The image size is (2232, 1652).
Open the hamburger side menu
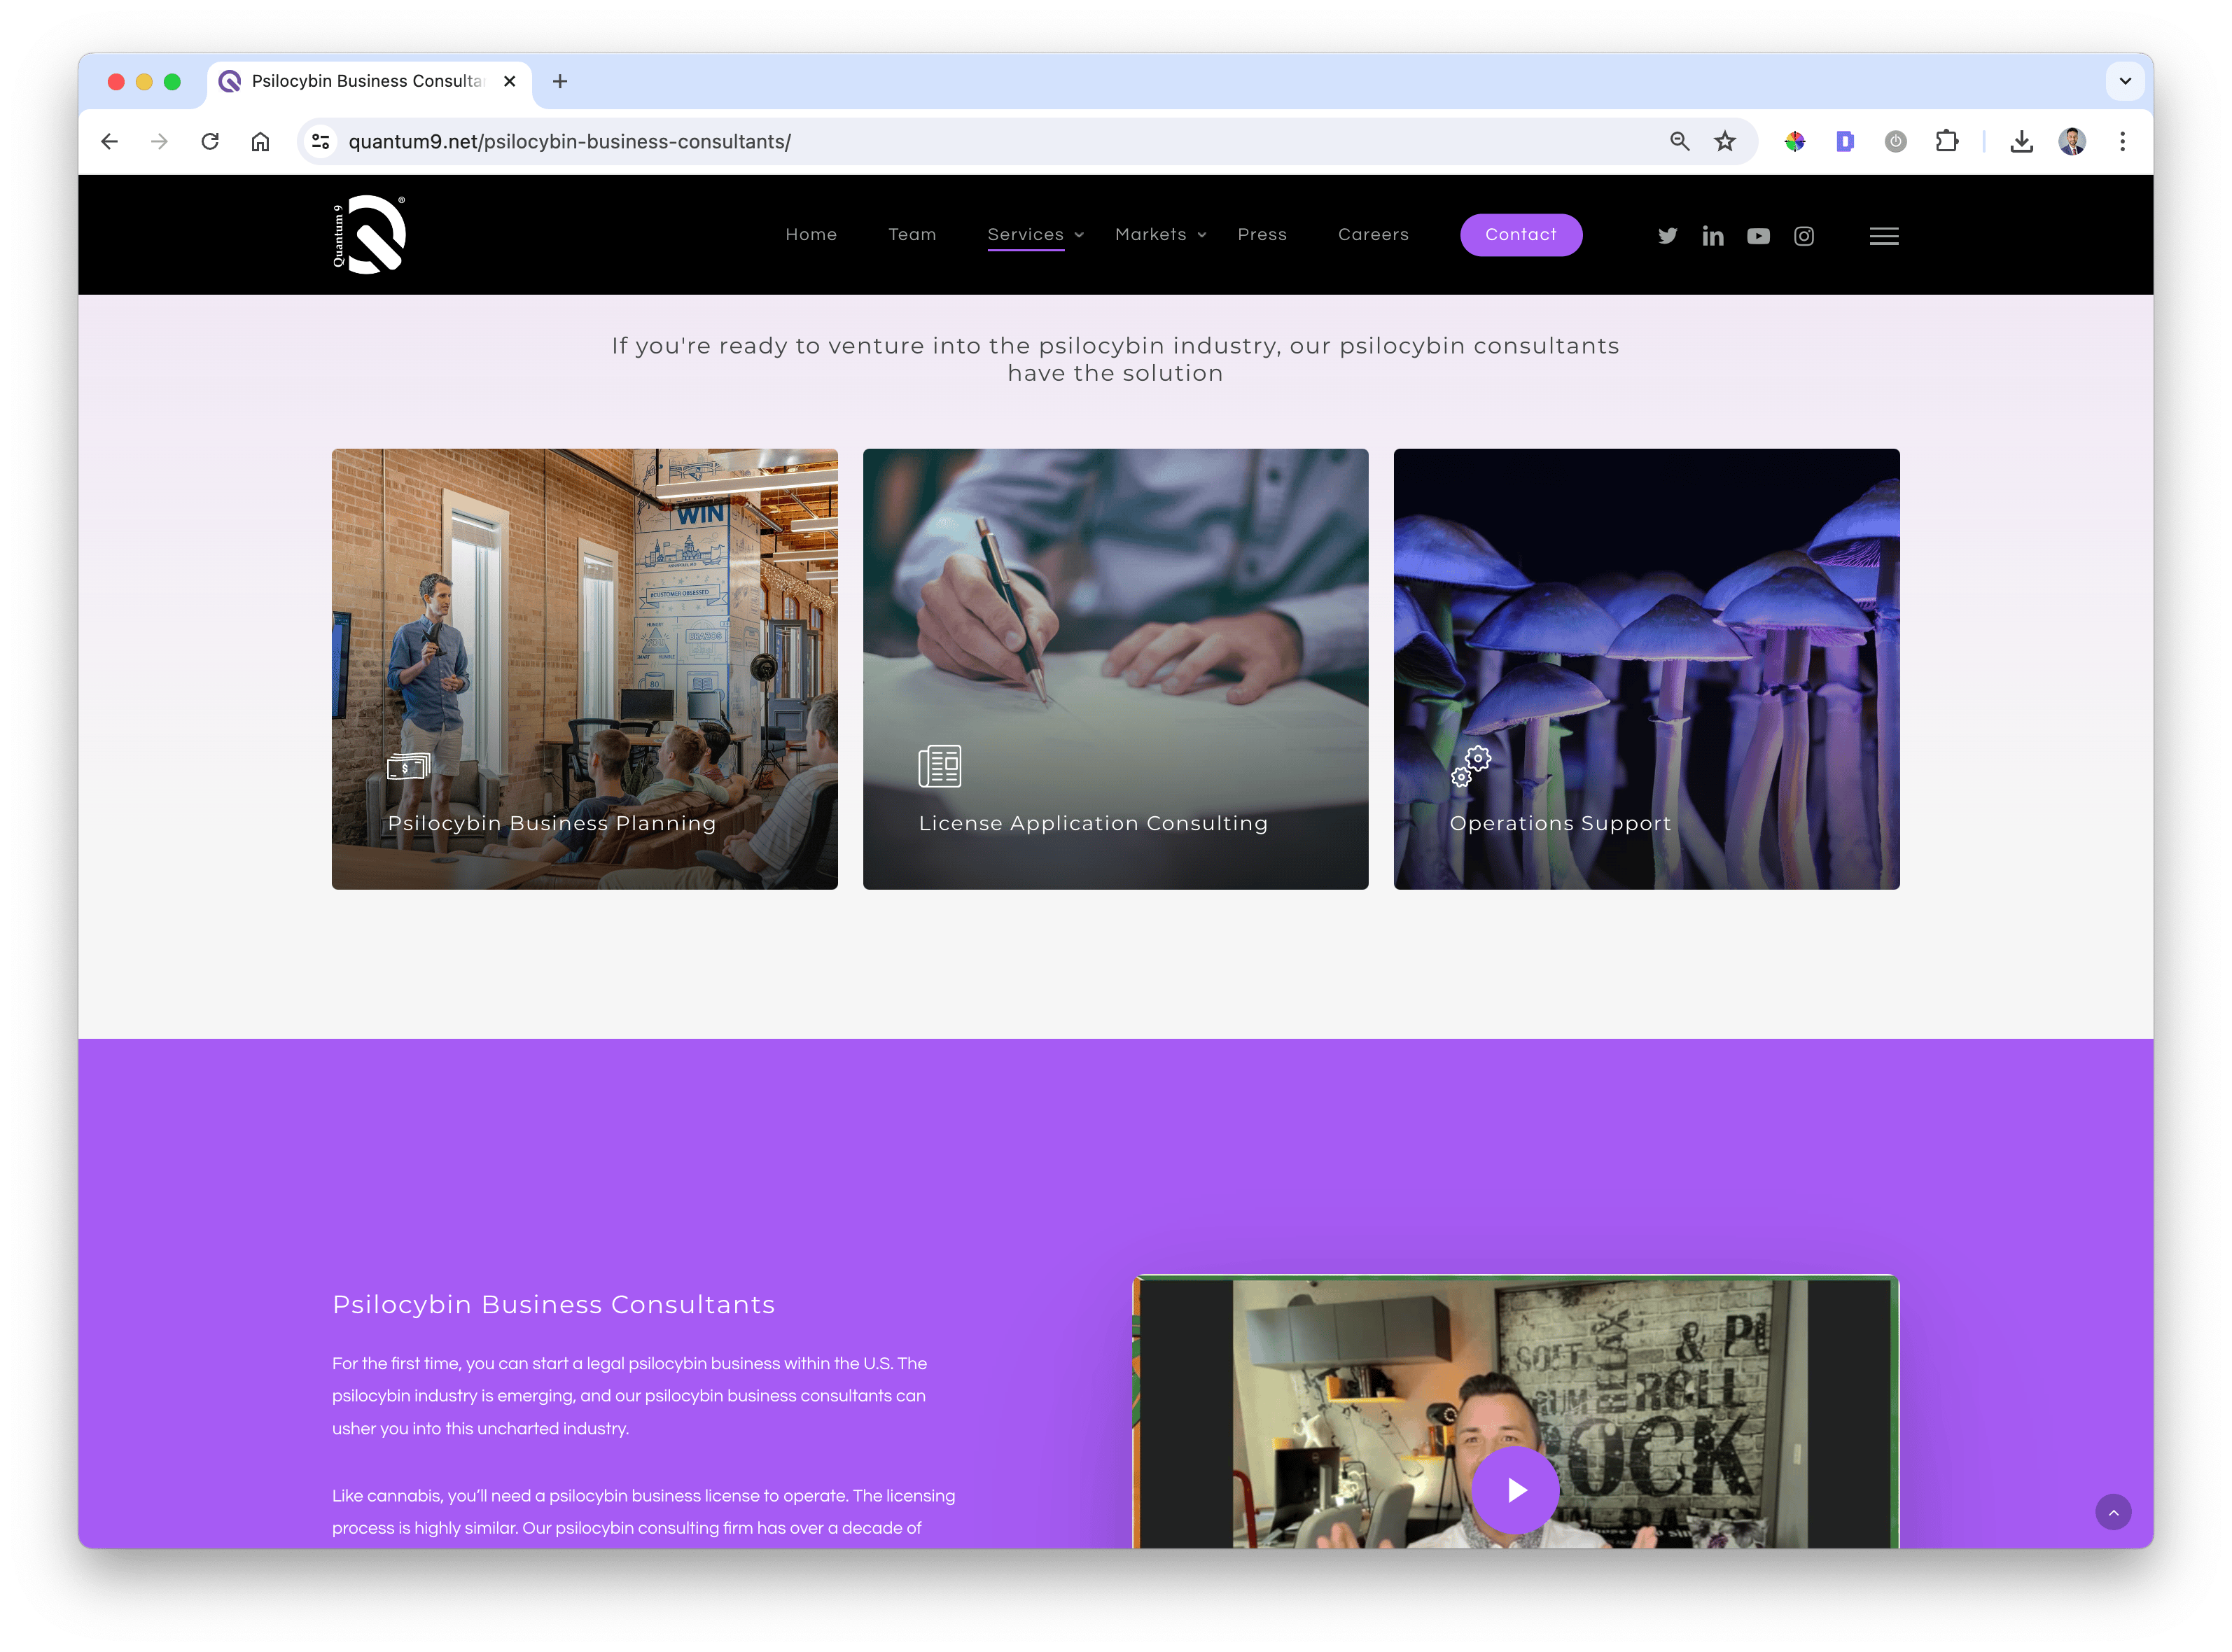point(1884,236)
